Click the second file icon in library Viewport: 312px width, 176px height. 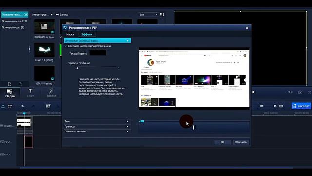20,84
